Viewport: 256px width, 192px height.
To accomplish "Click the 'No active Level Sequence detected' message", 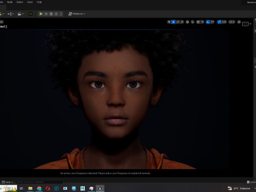I will (105, 173).
